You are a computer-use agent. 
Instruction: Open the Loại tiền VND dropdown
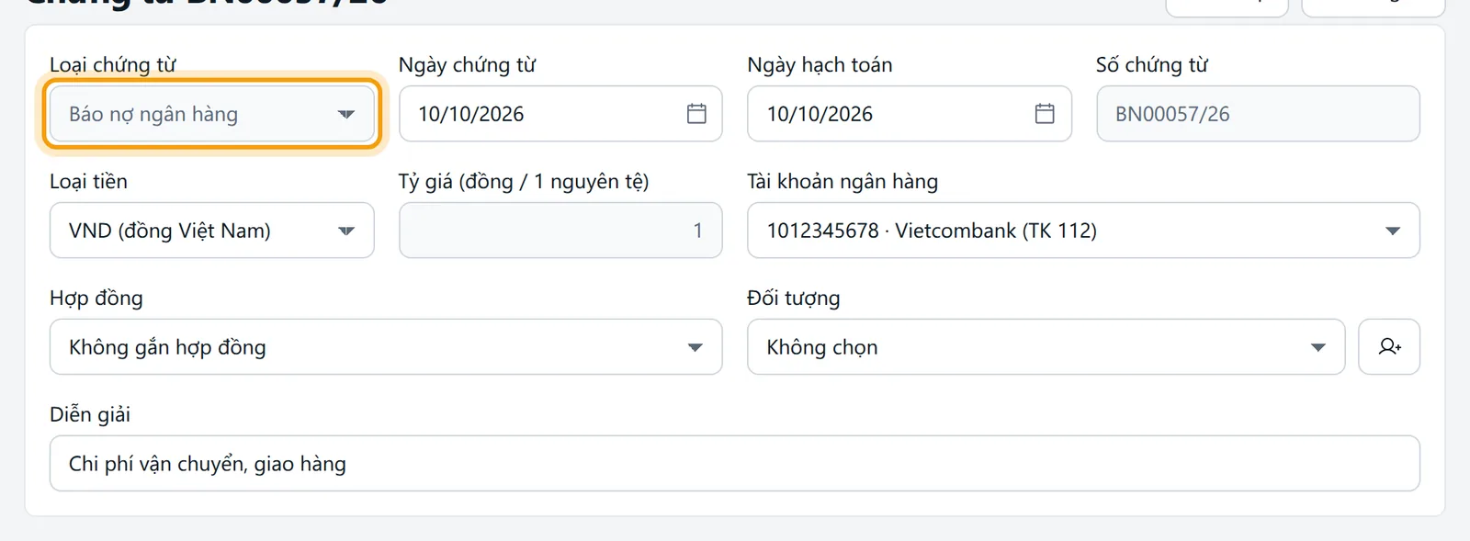pos(211,231)
